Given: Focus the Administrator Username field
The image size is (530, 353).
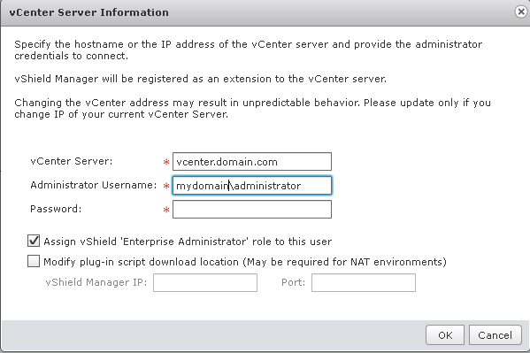Looking at the screenshot, I should (x=252, y=185).
